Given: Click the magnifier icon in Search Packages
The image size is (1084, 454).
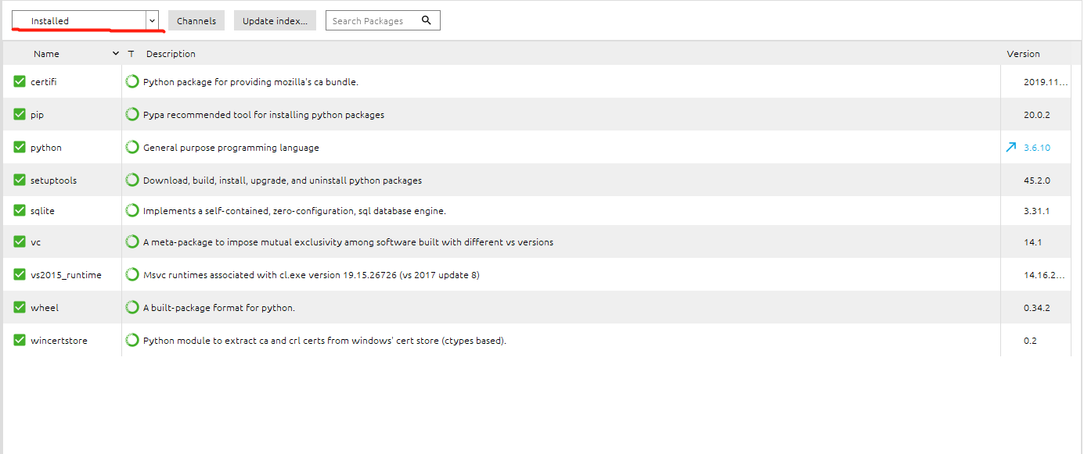Looking at the screenshot, I should pyautogui.click(x=427, y=20).
